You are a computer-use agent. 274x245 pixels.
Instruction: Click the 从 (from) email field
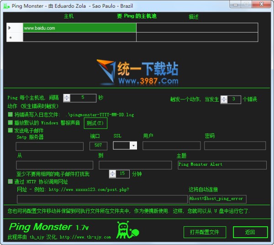54,165
